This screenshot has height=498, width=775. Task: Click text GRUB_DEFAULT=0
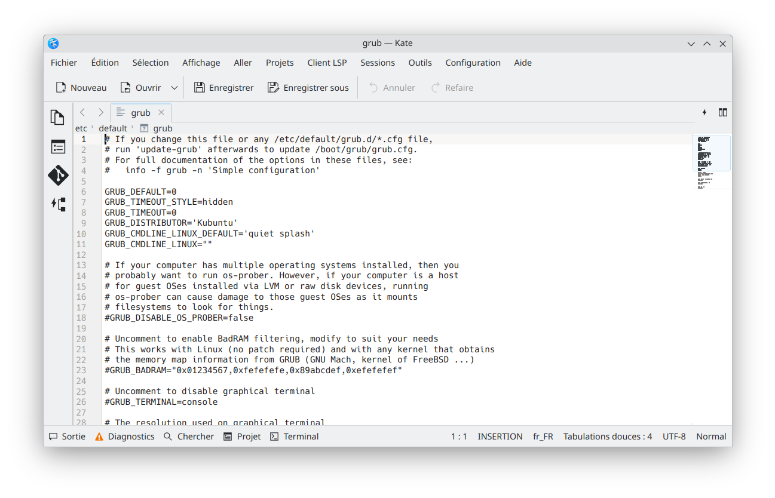140,192
